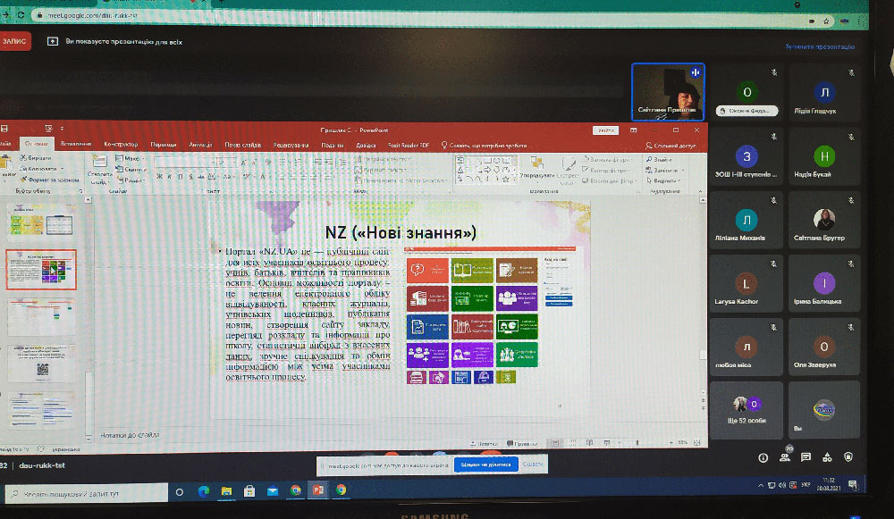Open the Insert (Вставлення) ribbon tab
Viewport: 894px width, 519px height.
[x=76, y=144]
